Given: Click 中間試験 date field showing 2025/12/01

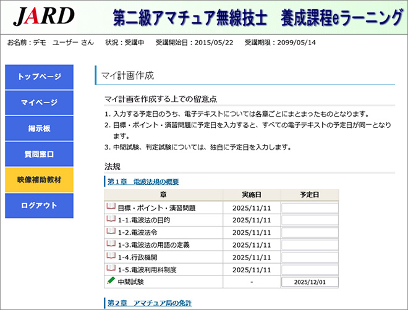Looking at the screenshot, I should (310, 282).
